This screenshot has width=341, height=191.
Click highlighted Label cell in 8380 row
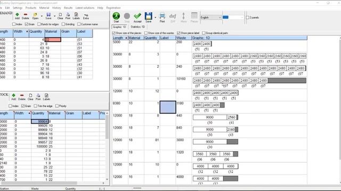tap(168, 107)
